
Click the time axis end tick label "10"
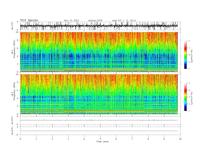[x=180, y=139]
